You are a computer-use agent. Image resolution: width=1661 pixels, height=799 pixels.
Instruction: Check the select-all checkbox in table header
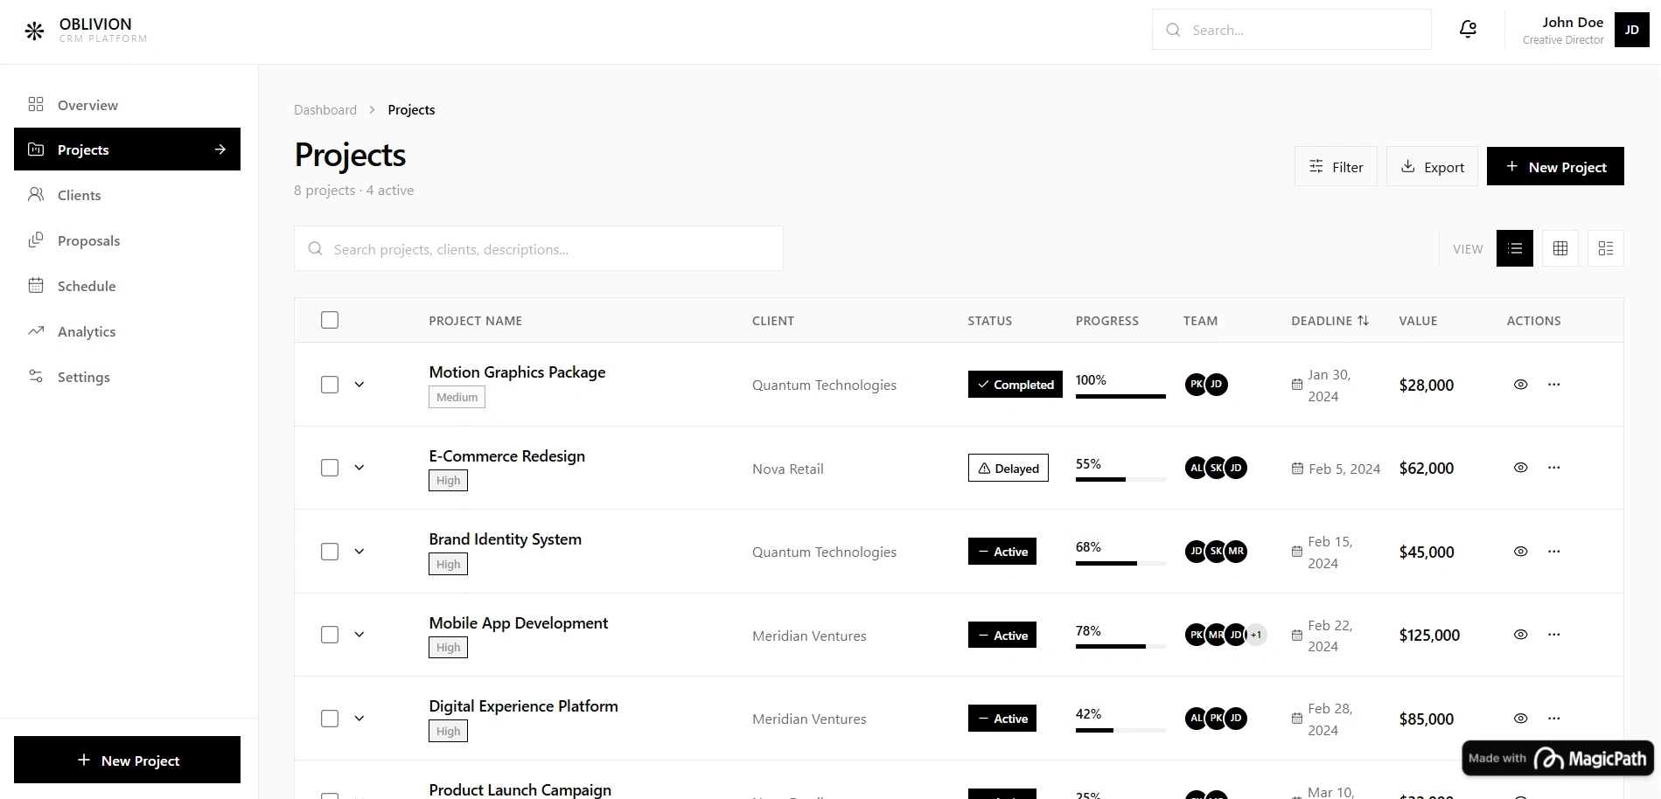tap(330, 320)
